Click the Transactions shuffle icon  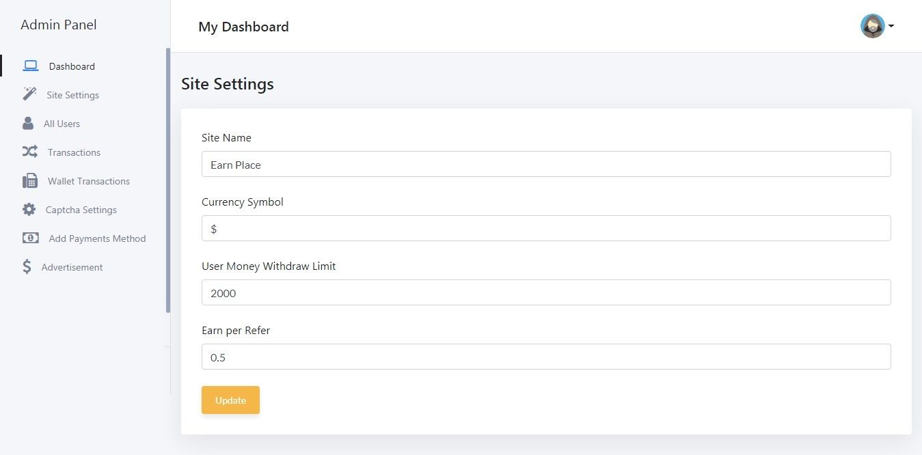[x=29, y=152]
